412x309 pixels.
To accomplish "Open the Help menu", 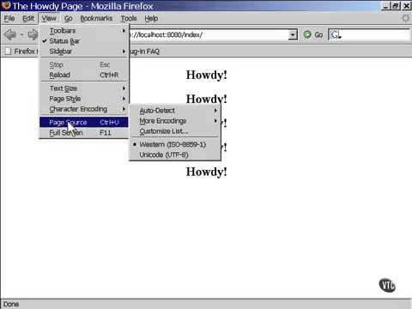I will tap(151, 18).
